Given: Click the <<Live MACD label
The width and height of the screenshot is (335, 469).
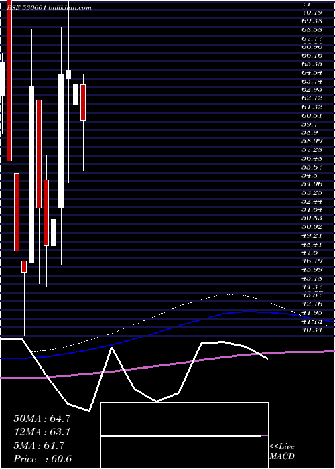Looking at the screenshot, I should click(x=282, y=451).
